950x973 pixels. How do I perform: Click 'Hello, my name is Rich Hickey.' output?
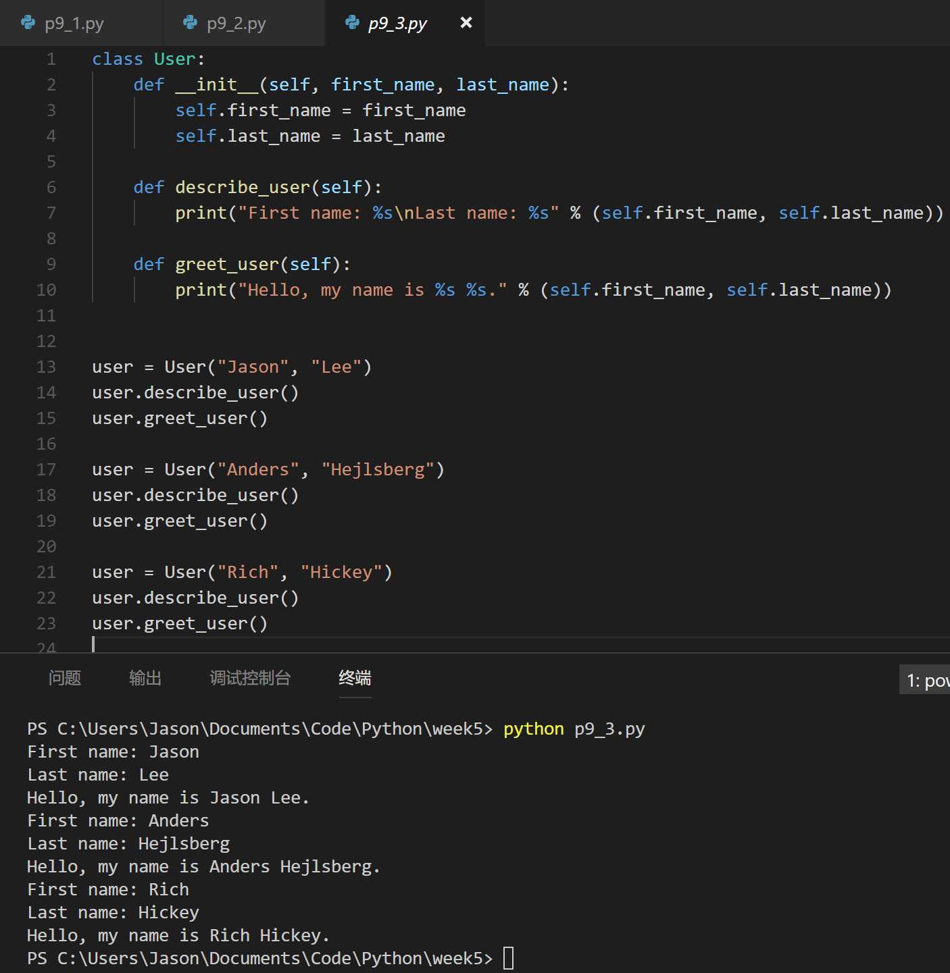(x=178, y=936)
